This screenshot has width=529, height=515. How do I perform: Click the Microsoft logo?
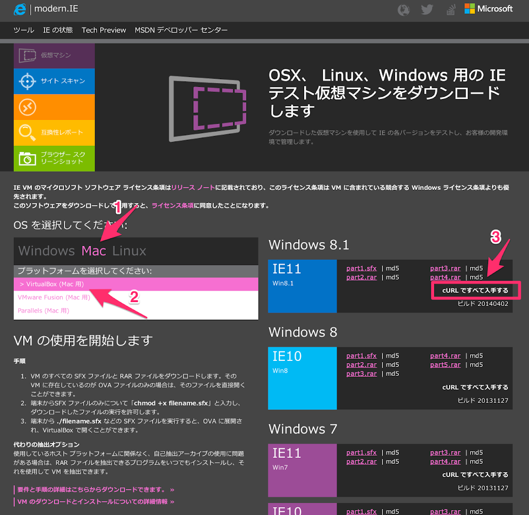488,9
